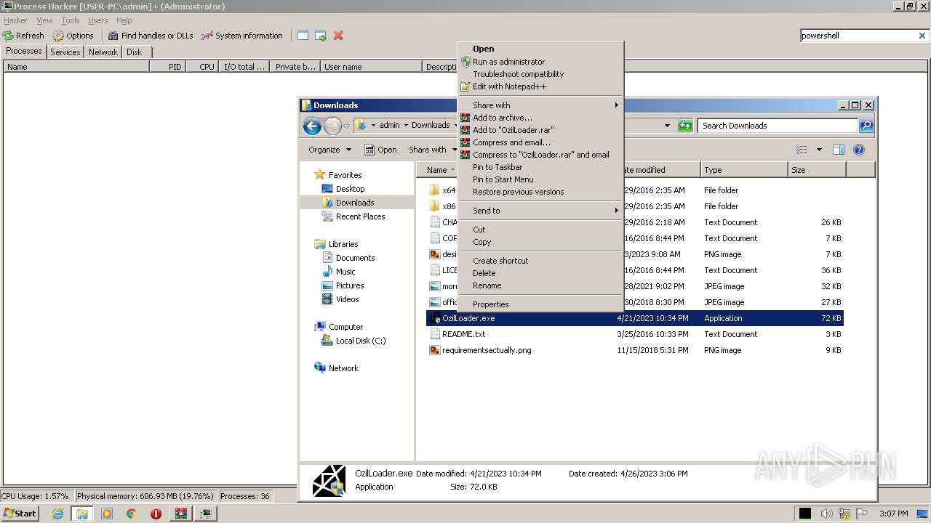Open Explorer help icon
931x523 pixels.
point(859,150)
